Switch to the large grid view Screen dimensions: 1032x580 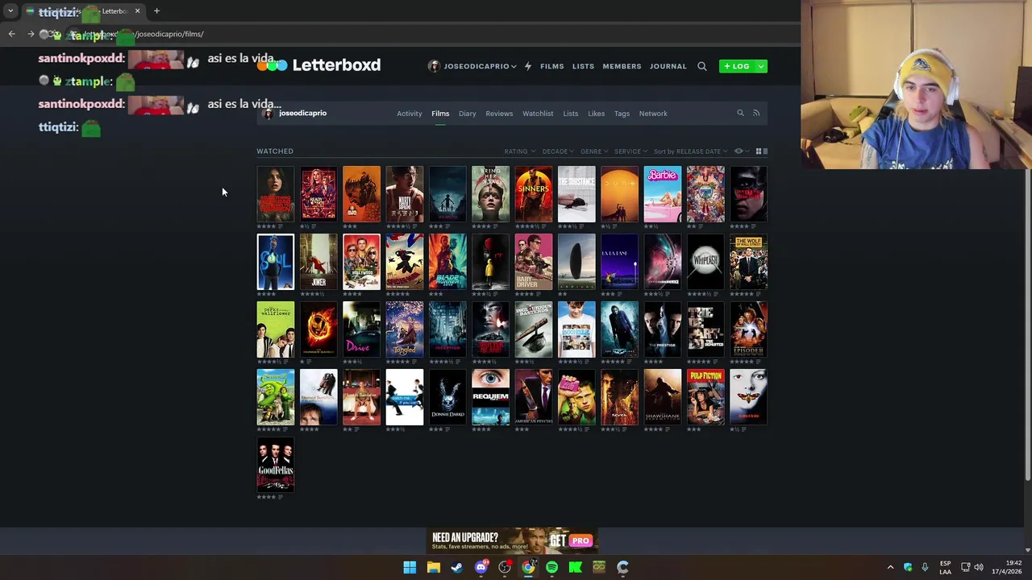pos(765,151)
